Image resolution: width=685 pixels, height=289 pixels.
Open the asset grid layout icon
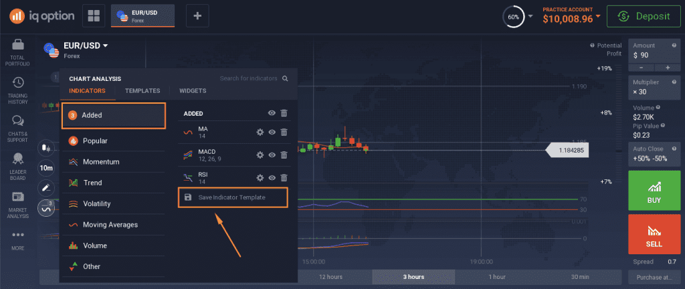(x=94, y=15)
